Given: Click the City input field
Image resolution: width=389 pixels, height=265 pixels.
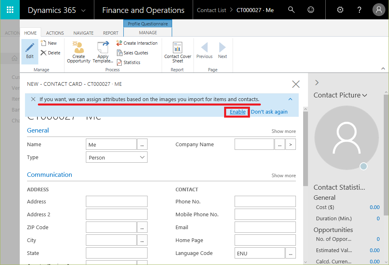Looking at the screenshot, I should (111, 240).
